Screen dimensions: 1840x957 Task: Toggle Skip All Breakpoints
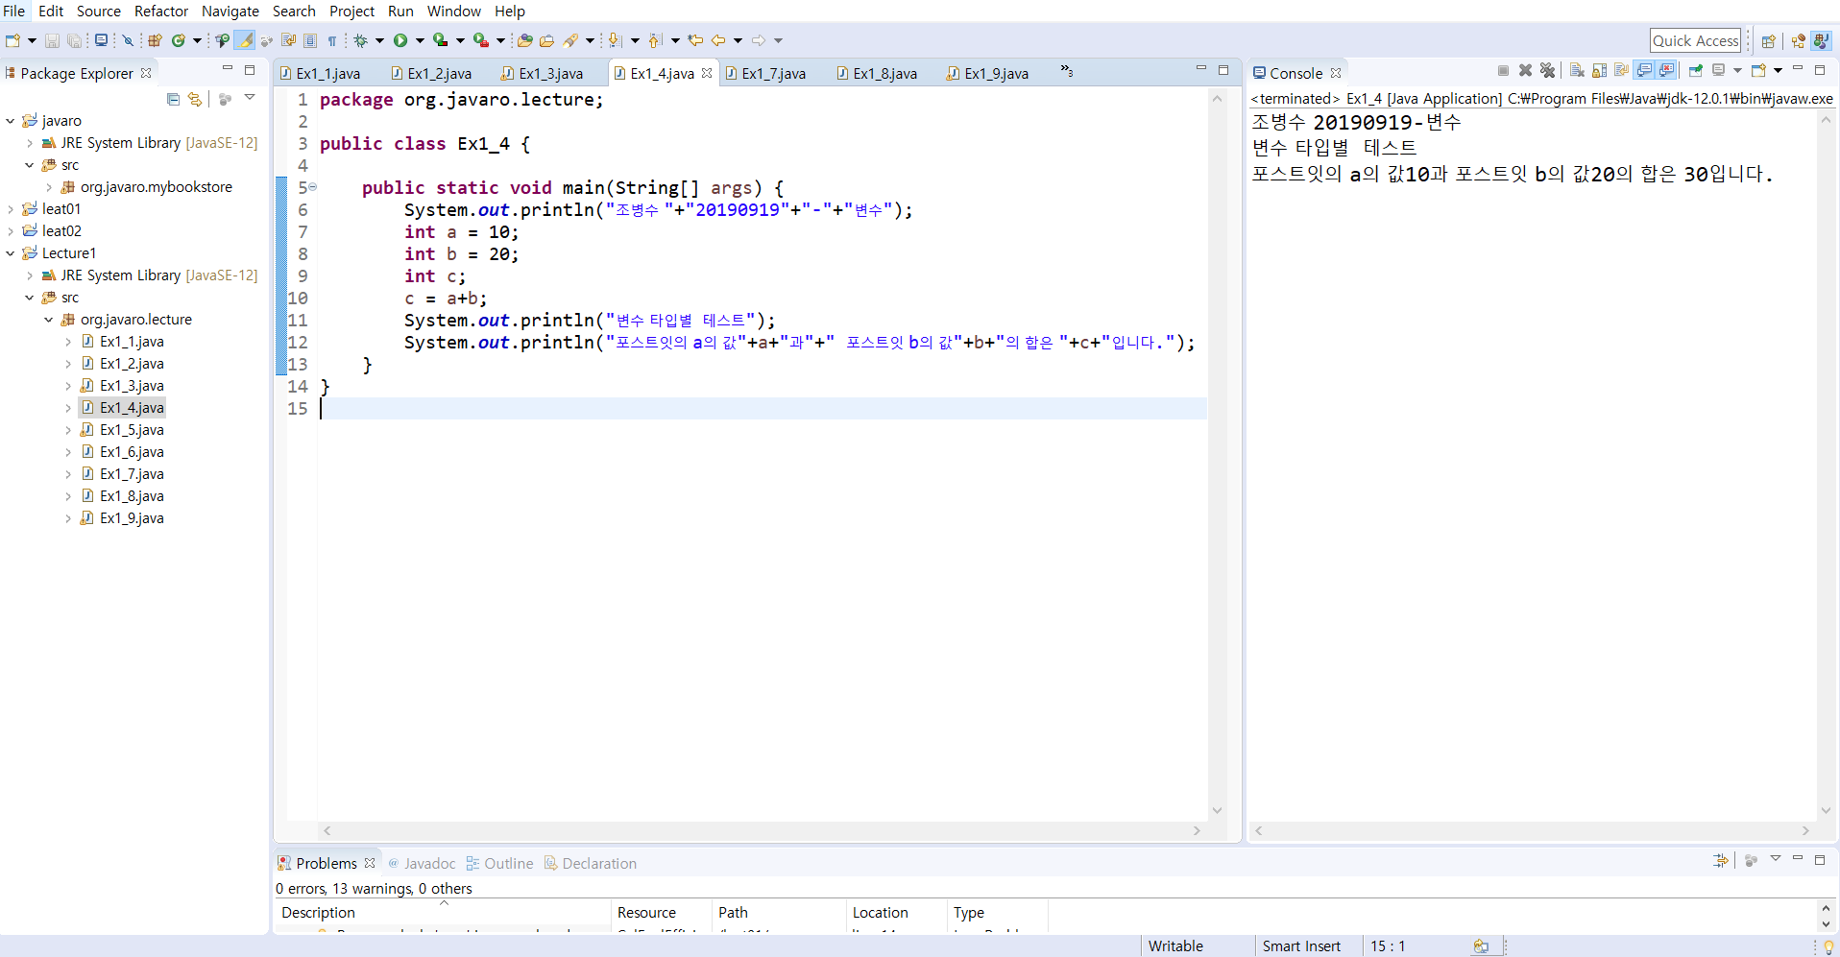point(127,40)
